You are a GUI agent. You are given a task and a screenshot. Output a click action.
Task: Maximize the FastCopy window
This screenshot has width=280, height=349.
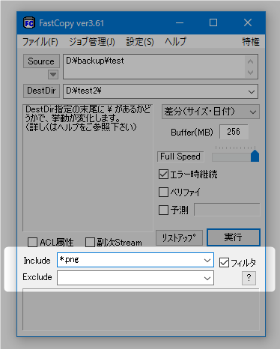213,23
